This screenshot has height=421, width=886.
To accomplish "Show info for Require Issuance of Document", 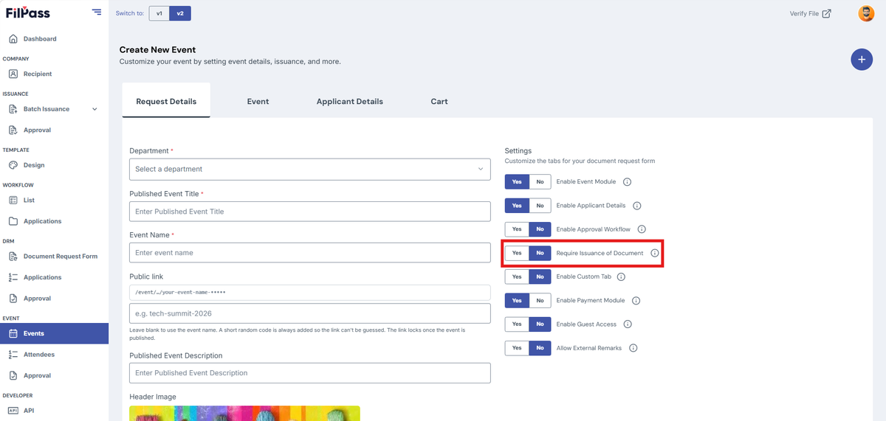I will pyautogui.click(x=654, y=253).
